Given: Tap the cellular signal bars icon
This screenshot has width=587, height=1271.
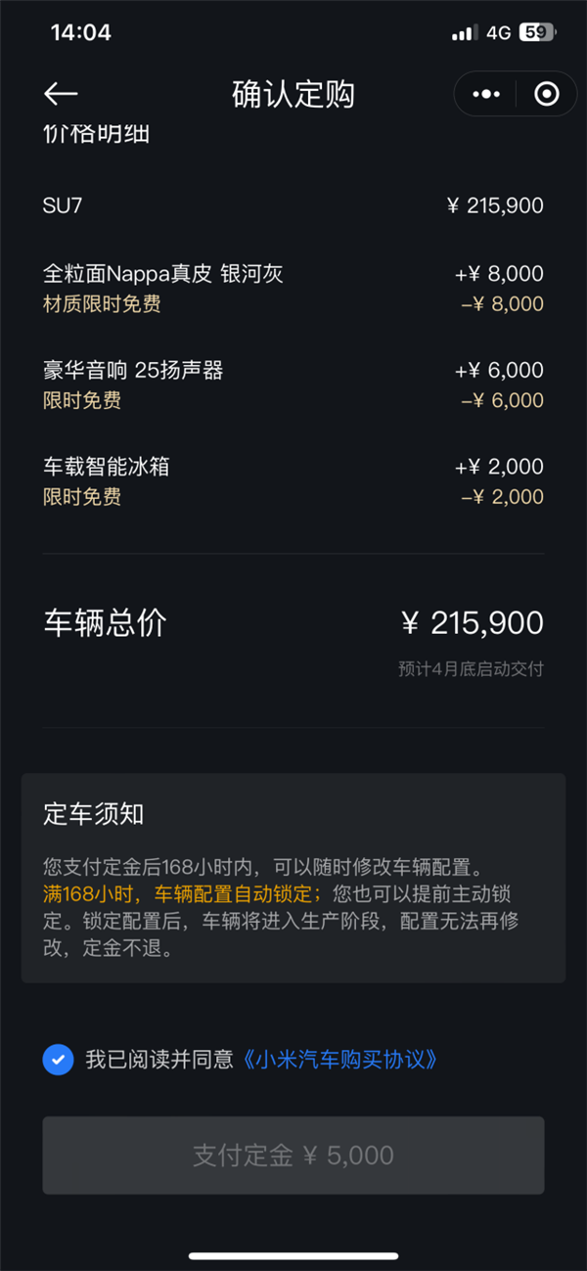Looking at the screenshot, I should [463, 33].
